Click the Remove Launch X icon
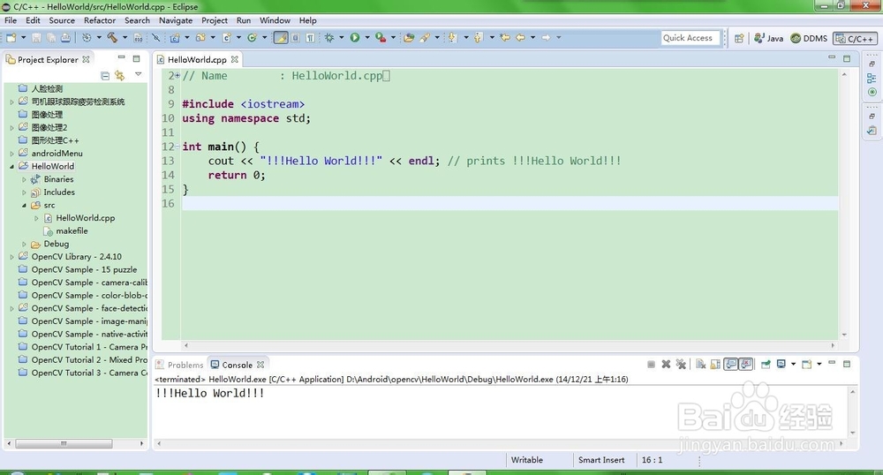This screenshot has width=883, height=475. 666,364
